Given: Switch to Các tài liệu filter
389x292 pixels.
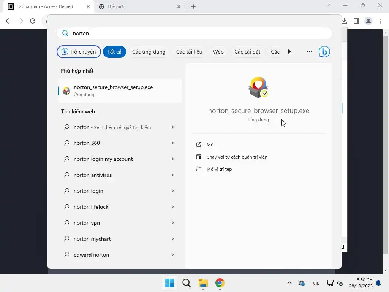Looking at the screenshot, I should [x=189, y=52].
